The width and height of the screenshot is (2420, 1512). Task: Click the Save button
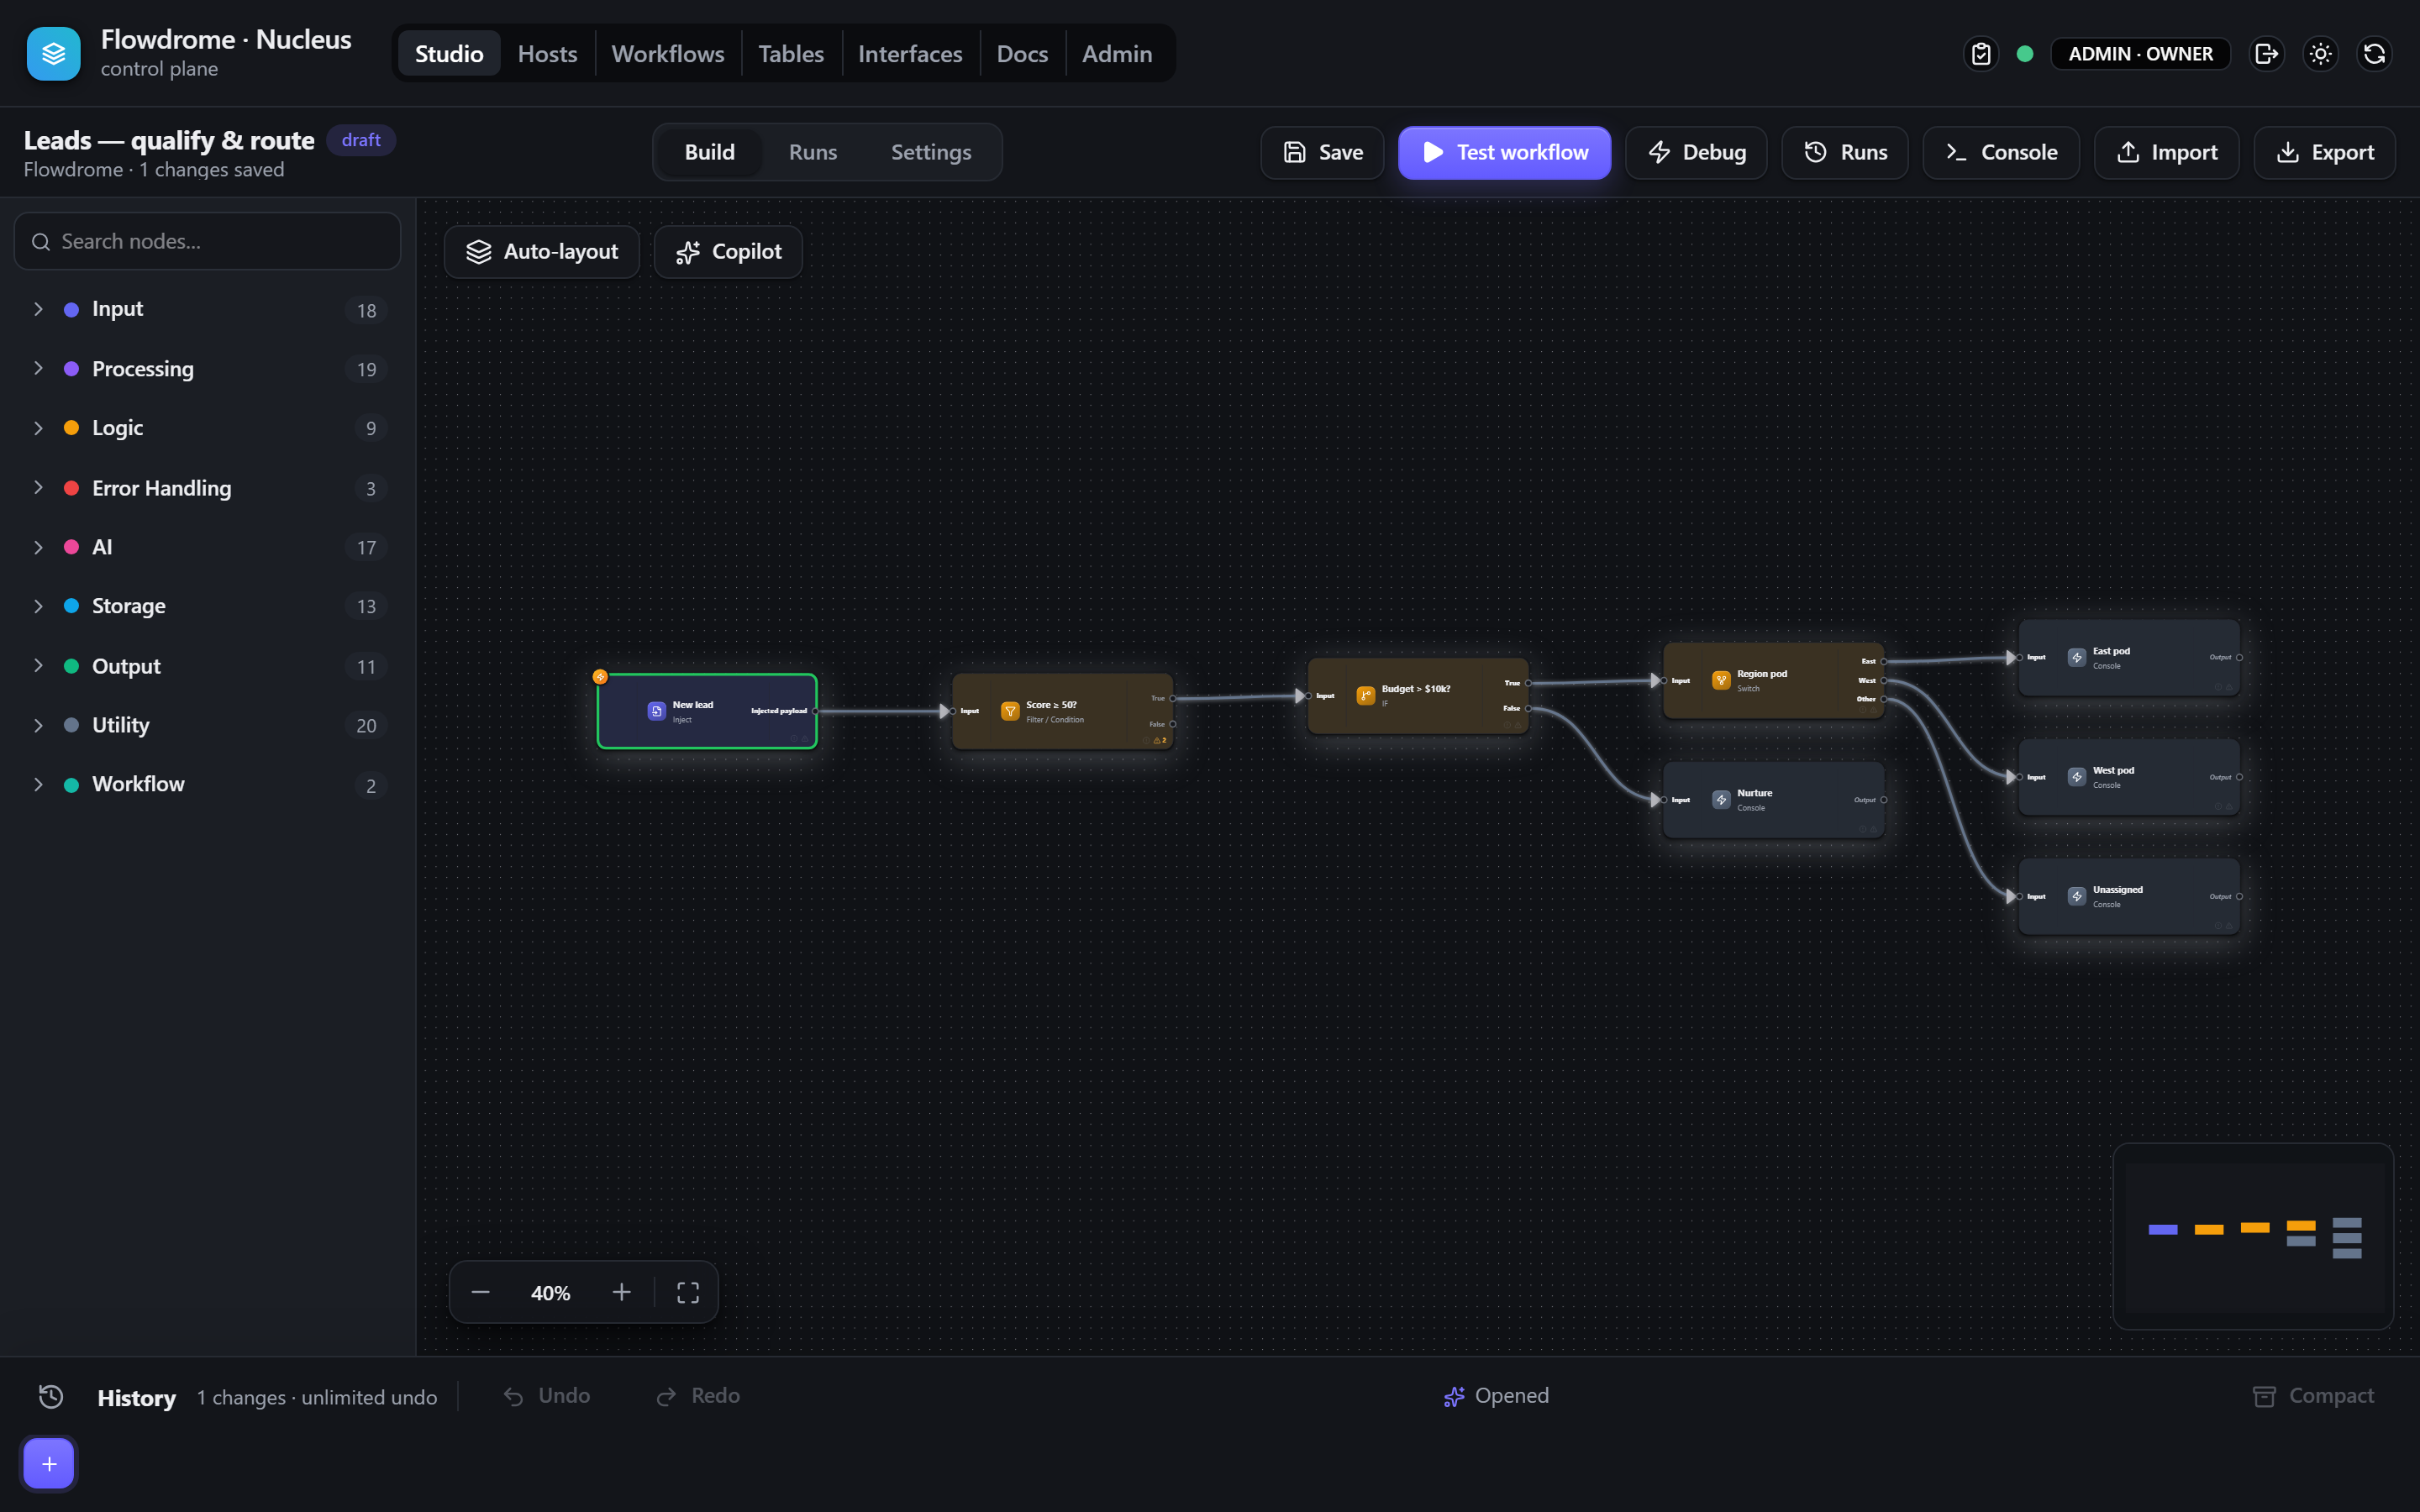pyautogui.click(x=1322, y=152)
